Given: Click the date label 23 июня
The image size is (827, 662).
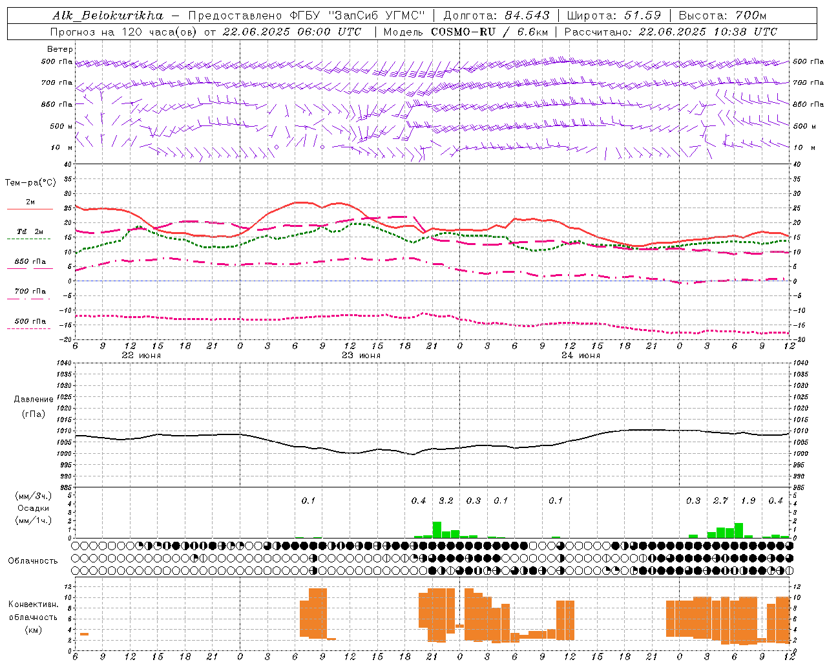Looking at the screenshot, I should tap(361, 356).
